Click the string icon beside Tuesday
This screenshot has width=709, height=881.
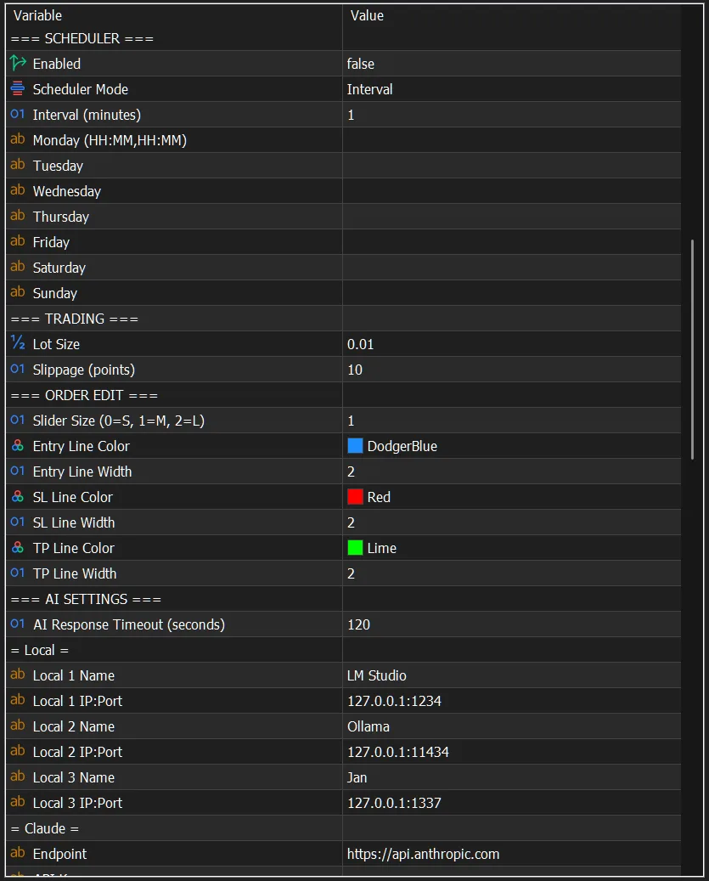[18, 165]
